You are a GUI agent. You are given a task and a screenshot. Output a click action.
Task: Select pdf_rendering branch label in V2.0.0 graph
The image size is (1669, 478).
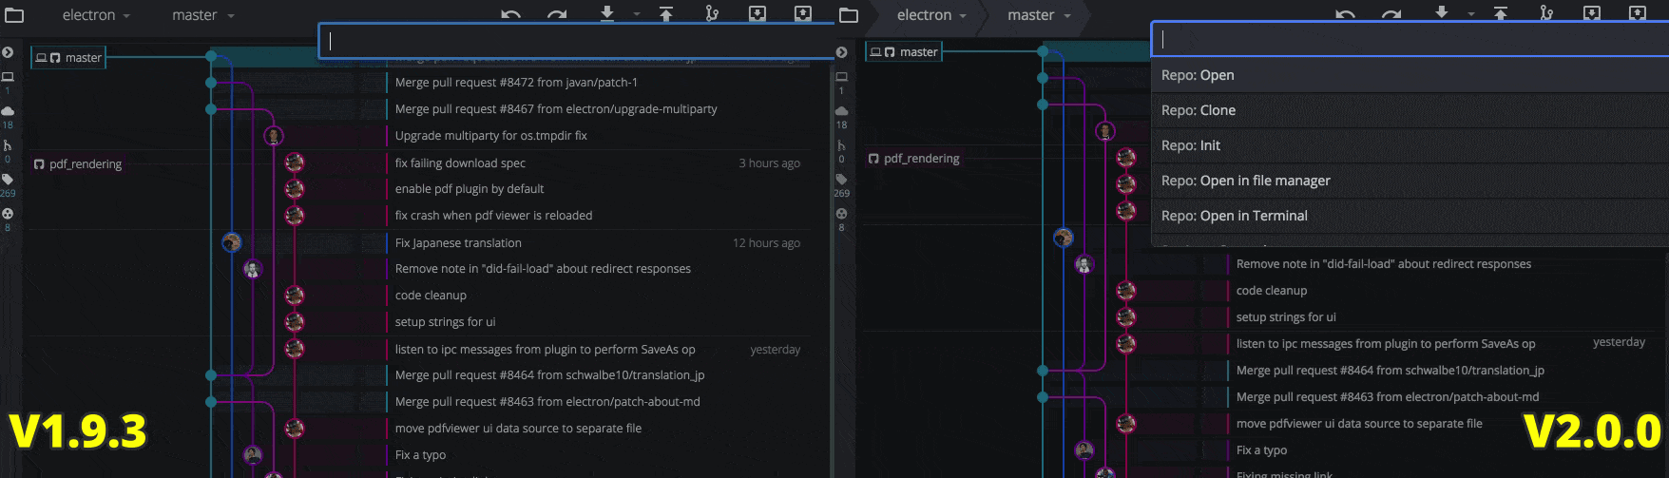(913, 159)
